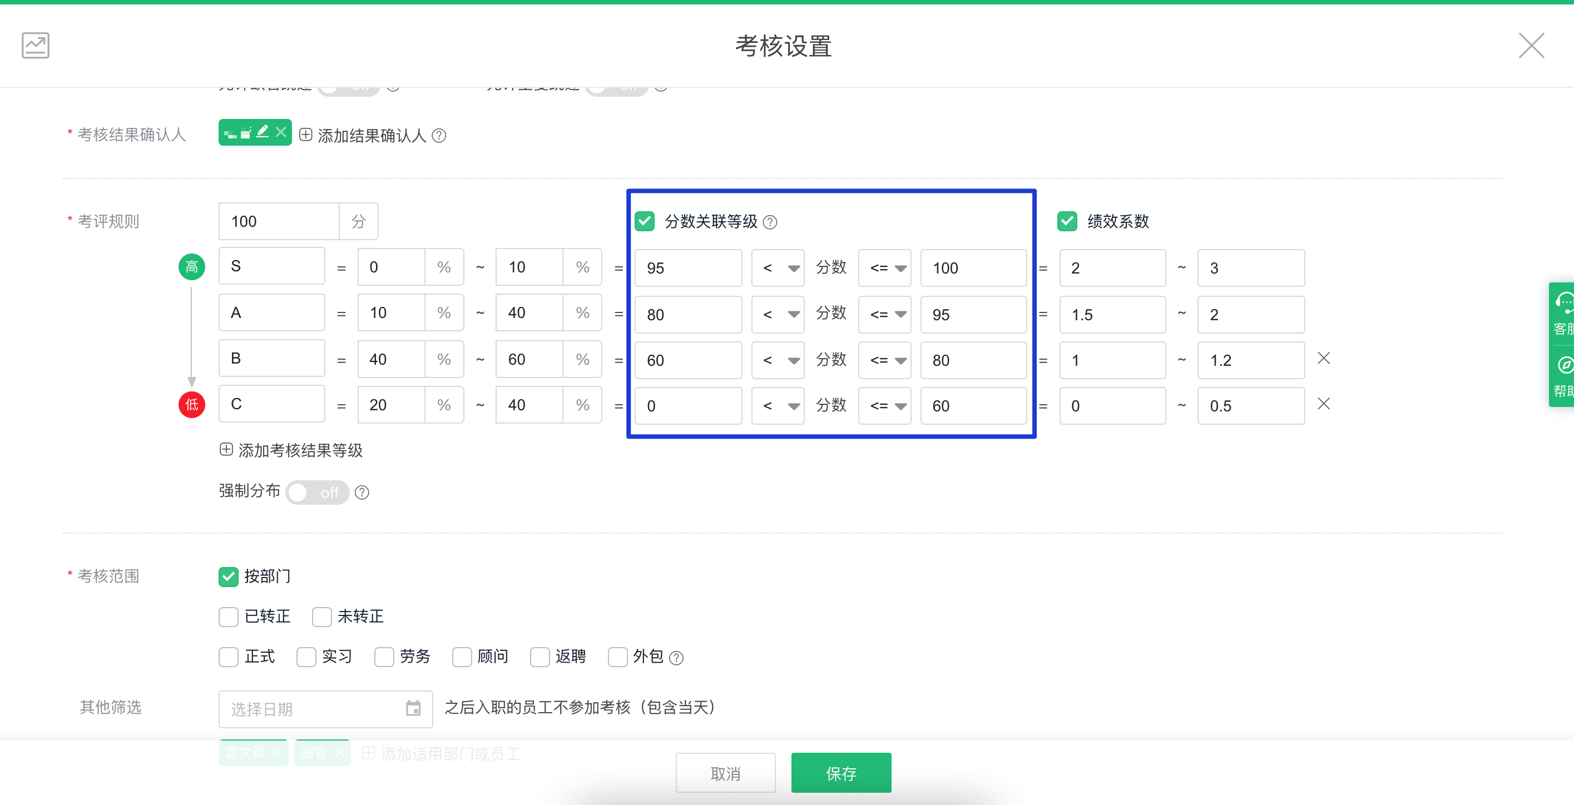Click C row percentage lower field 20
This screenshot has width=1574, height=805.
pos(391,405)
